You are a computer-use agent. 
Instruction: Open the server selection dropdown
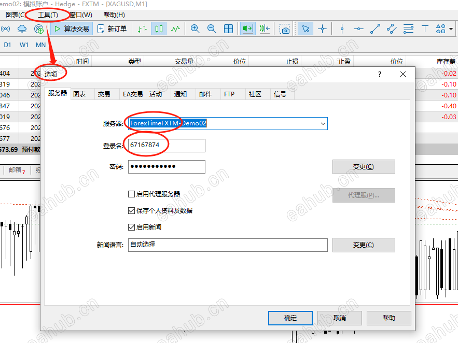point(323,123)
